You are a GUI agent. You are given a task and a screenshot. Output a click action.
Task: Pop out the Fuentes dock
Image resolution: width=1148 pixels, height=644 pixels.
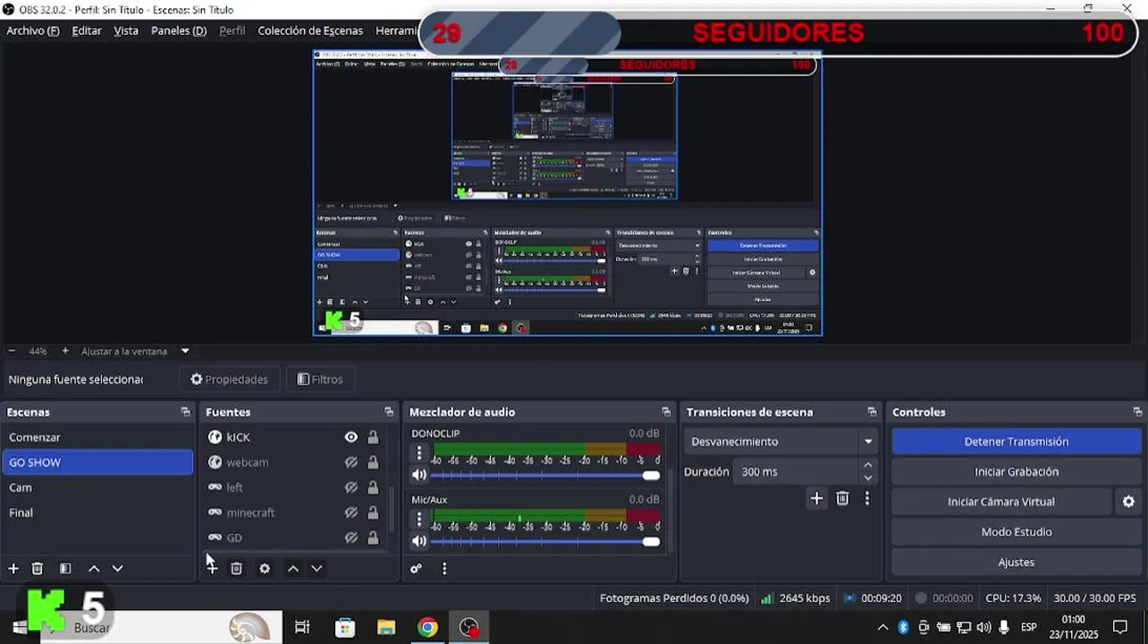(389, 412)
